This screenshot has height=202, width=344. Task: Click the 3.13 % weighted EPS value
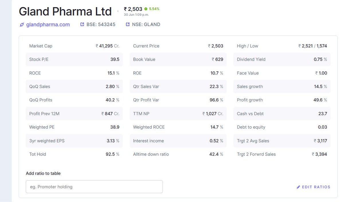tap(113, 141)
